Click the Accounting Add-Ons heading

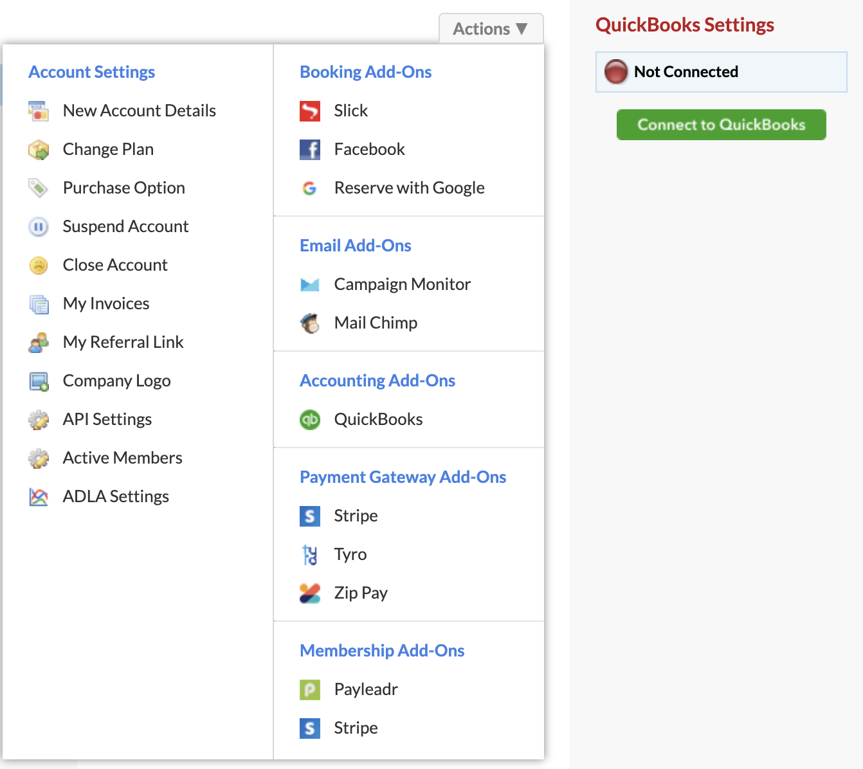pos(377,381)
